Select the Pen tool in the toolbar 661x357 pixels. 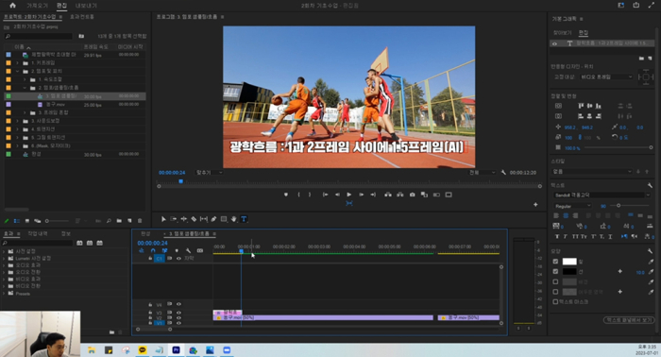tap(213, 219)
